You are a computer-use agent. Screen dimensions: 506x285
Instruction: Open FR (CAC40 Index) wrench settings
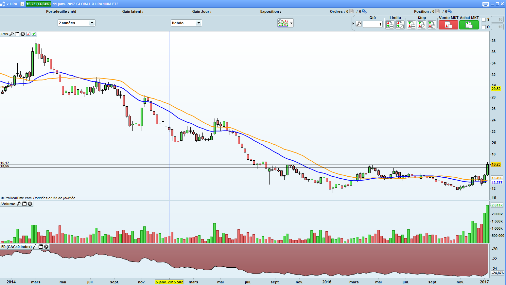[35, 247]
